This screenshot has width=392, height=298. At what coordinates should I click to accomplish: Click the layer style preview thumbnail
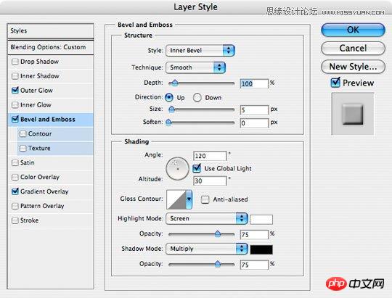[353, 114]
